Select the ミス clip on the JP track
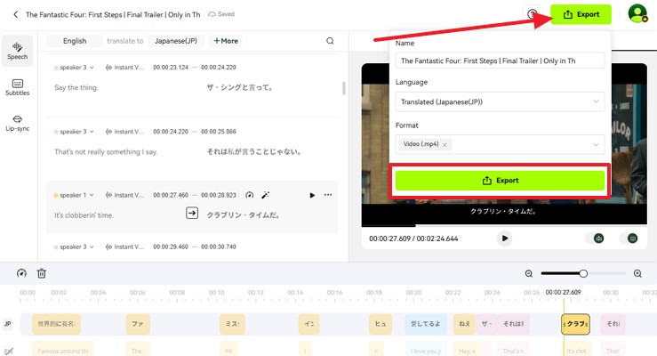The height and width of the screenshot is (356, 657). [x=232, y=324]
